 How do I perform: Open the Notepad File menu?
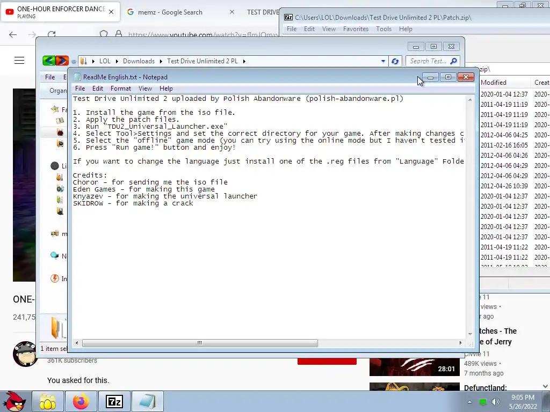[x=80, y=89]
